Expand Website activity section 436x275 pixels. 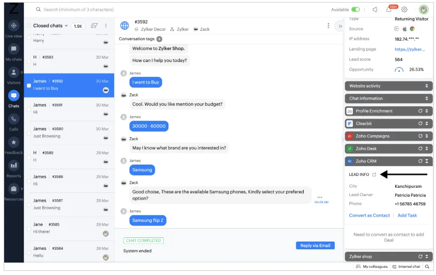click(427, 86)
